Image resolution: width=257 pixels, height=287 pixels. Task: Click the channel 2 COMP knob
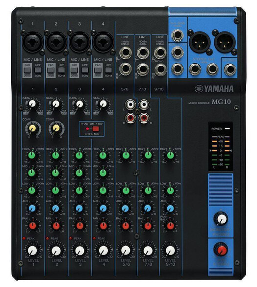pyautogui.click(x=56, y=128)
